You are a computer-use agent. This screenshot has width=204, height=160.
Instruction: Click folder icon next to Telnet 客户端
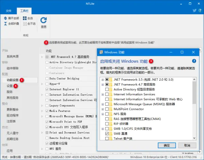point(111,138)
